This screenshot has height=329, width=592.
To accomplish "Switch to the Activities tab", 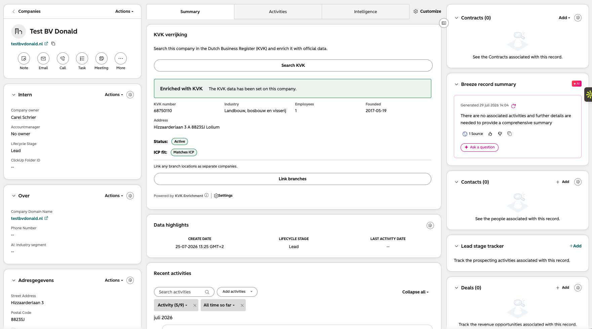I will [278, 12].
